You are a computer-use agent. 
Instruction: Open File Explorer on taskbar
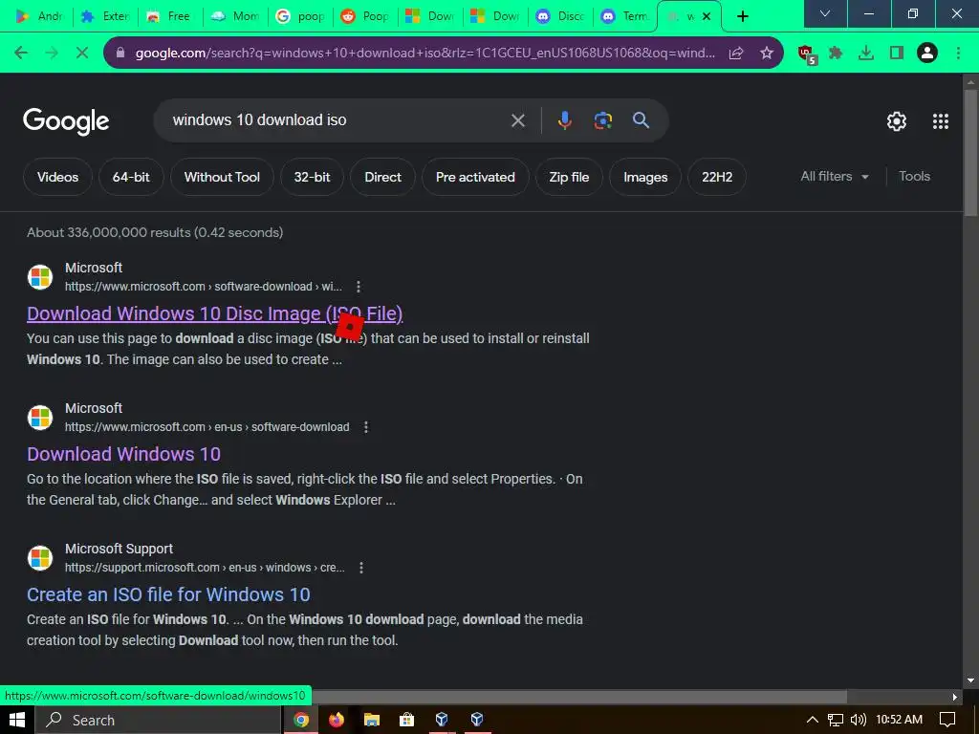point(372,720)
